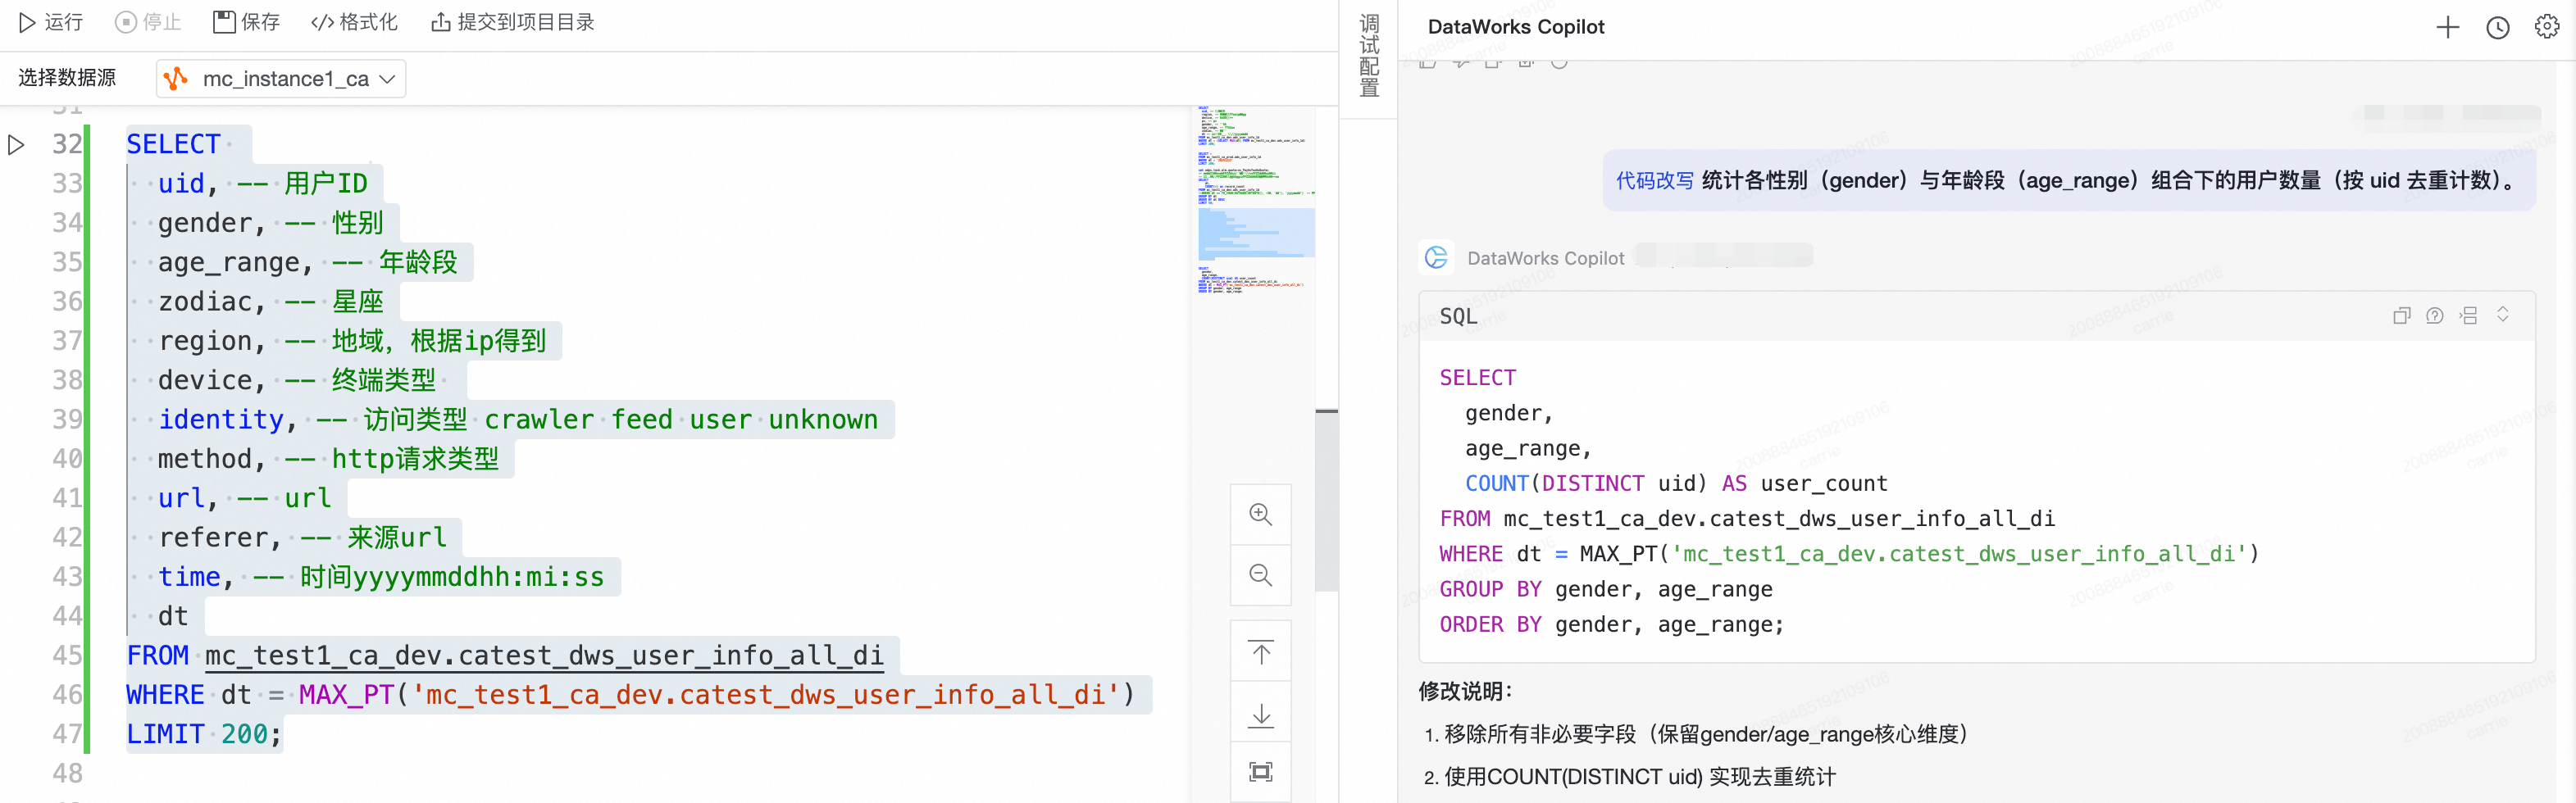Click the '修改说明:' heading
The height and width of the screenshot is (803, 2576).
pos(1465,691)
